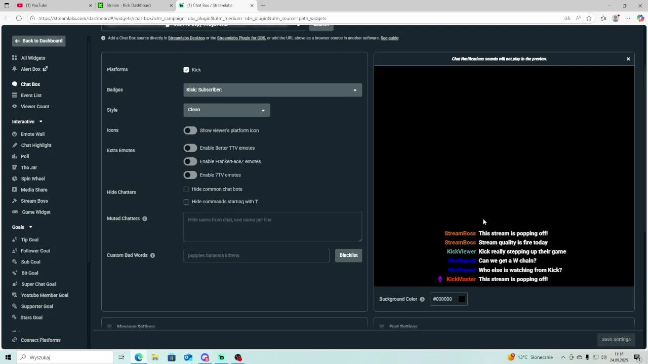Click the black background color swatch
This screenshot has width=648, height=364.
click(x=461, y=299)
